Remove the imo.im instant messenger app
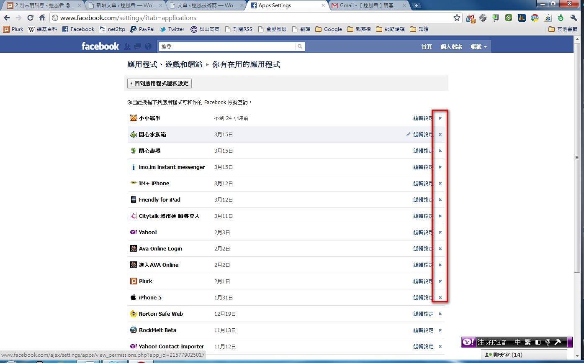The height and width of the screenshot is (363, 584). coord(440,167)
